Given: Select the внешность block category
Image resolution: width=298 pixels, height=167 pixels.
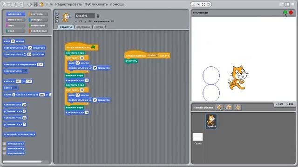Looking at the screenshot, I should click(x=15, y=19).
